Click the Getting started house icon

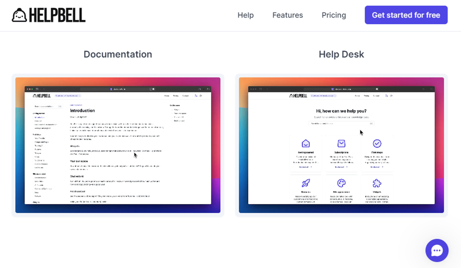click(x=306, y=143)
